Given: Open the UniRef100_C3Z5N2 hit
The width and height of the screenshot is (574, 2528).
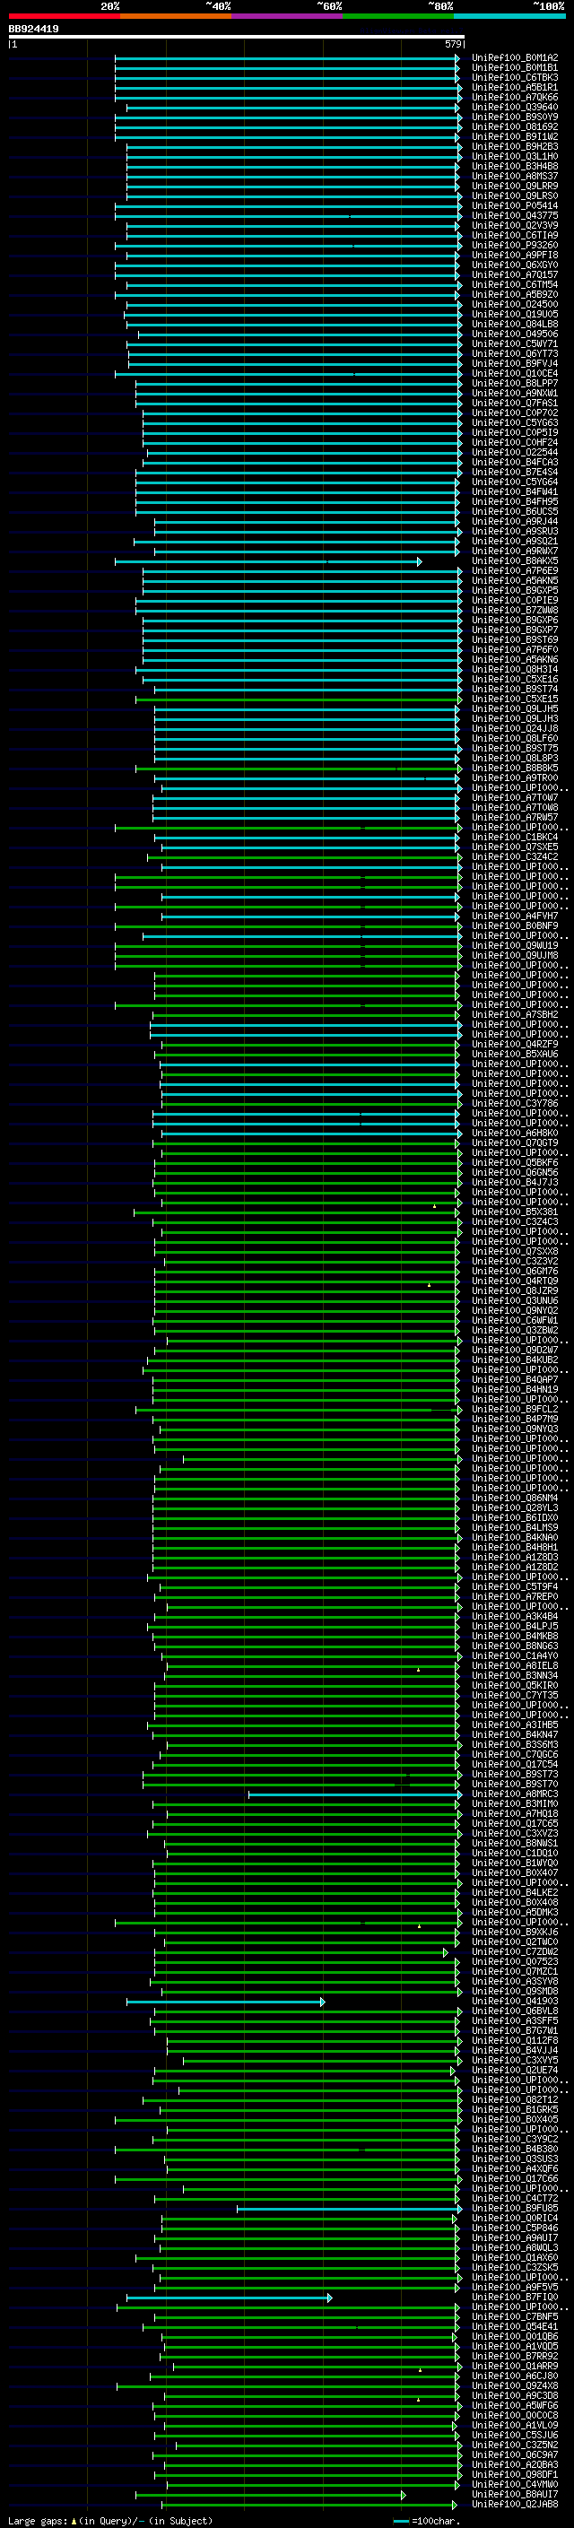Looking at the screenshot, I should (515, 2445).
